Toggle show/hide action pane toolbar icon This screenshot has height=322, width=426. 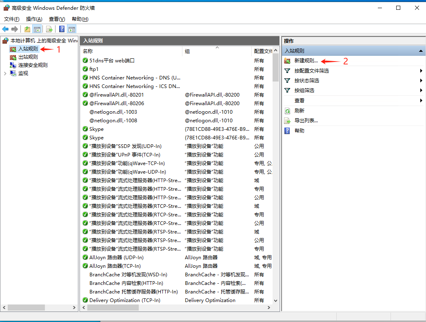[x=72, y=29]
